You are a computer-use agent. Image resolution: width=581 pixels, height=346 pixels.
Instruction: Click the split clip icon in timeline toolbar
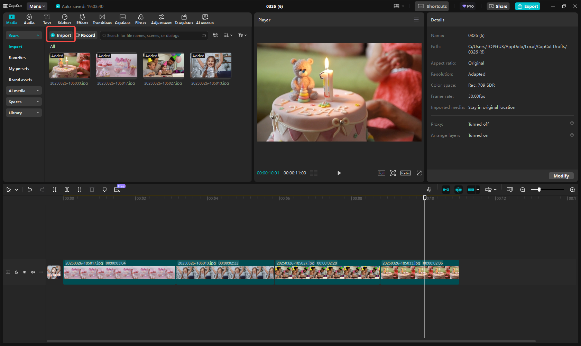point(55,190)
